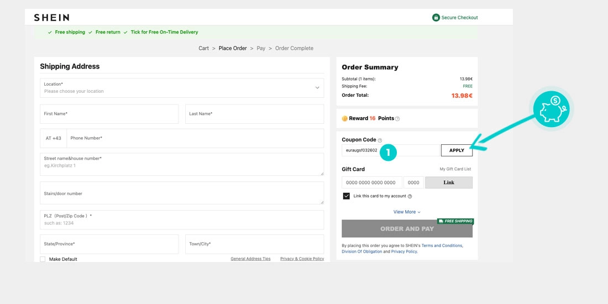
Task: Click the Order and Pay button
Action: click(407, 229)
